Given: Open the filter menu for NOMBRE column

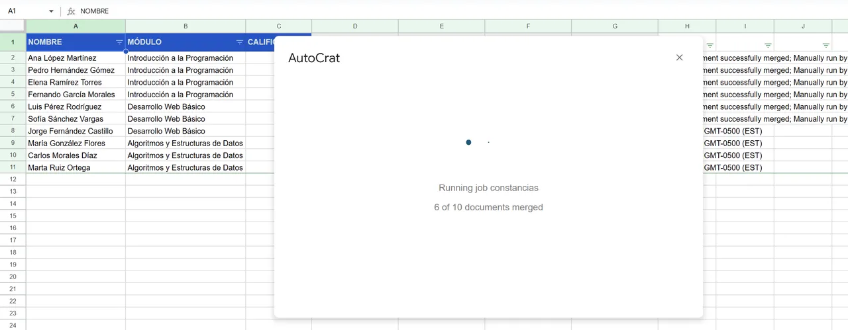Looking at the screenshot, I should click(x=119, y=42).
